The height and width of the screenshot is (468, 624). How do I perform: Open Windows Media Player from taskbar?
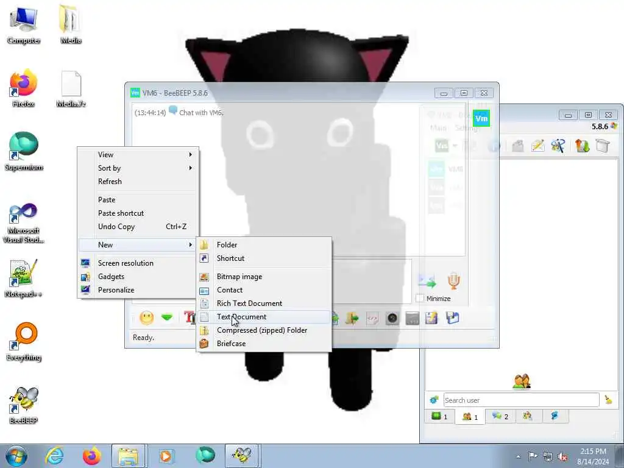166,456
